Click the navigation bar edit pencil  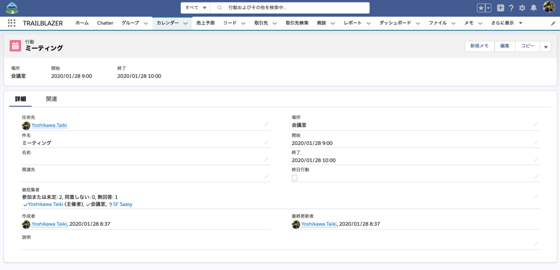click(553, 22)
